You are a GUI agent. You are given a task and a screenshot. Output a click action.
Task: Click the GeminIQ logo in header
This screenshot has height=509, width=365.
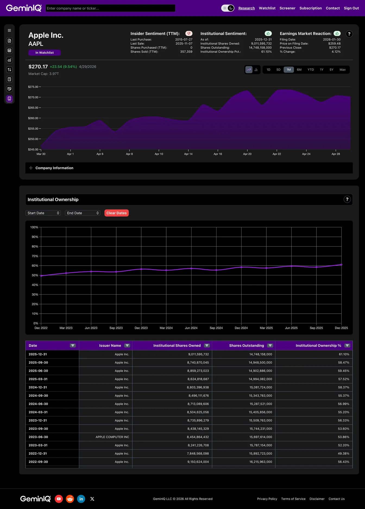click(x=24, y=8)
